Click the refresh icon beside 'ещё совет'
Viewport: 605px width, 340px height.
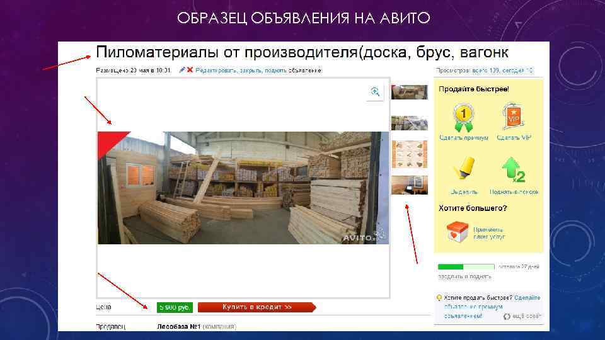507,317
